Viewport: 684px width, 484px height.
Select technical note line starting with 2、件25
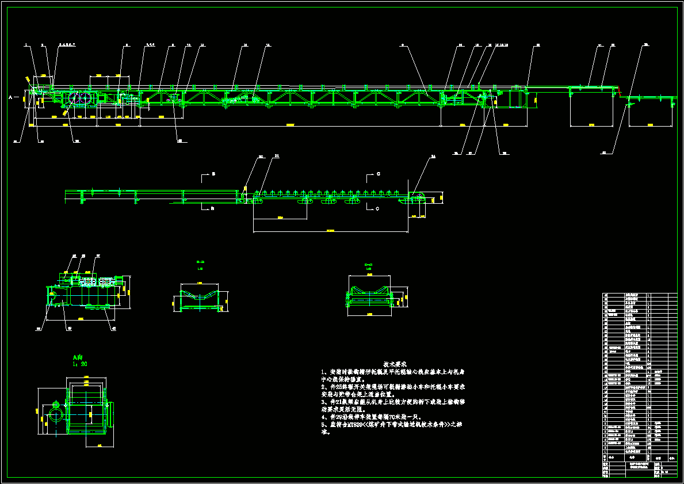393,391
